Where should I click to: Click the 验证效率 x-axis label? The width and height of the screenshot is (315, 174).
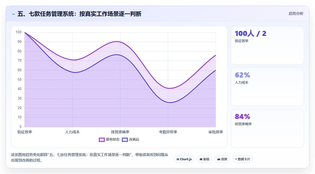(25, 132)
